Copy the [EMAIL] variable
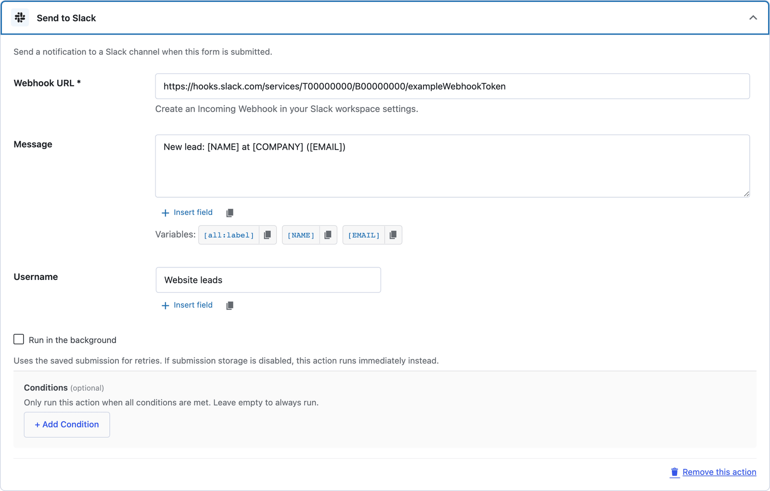Viewport: 770px width, 491px height. pos(393,235)
